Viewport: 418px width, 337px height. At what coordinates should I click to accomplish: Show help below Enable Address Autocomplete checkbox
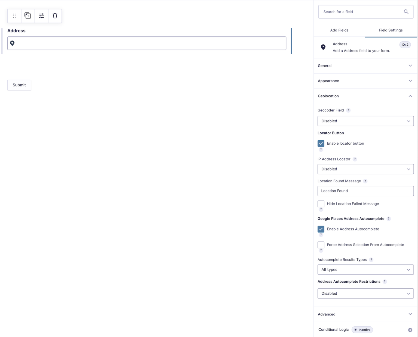[x=321, y=235]
